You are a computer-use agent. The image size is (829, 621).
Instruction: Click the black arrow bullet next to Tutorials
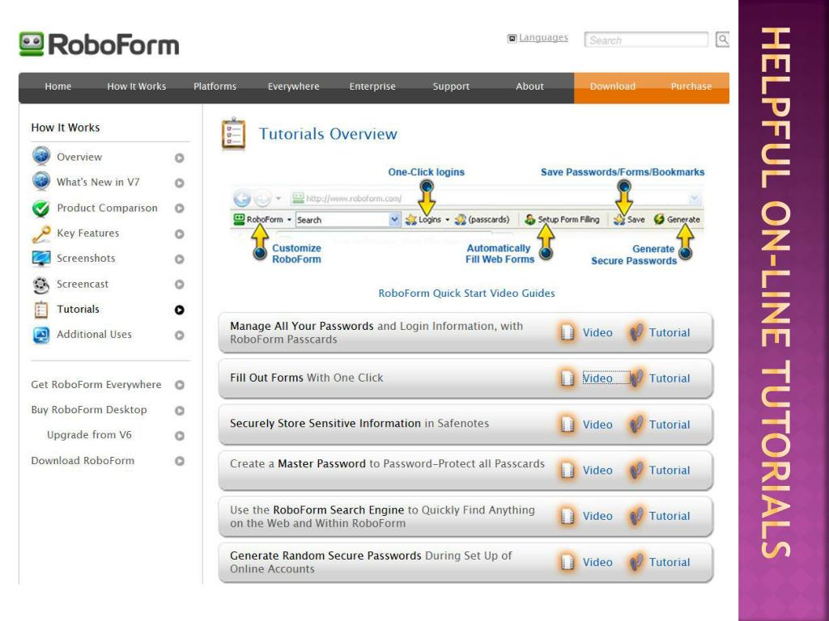pos(179,310)
